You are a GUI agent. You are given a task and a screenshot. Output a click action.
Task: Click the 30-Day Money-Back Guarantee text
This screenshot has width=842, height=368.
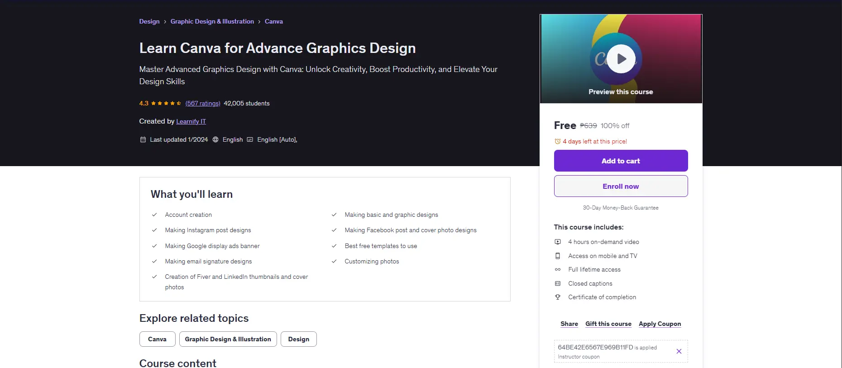621,208
